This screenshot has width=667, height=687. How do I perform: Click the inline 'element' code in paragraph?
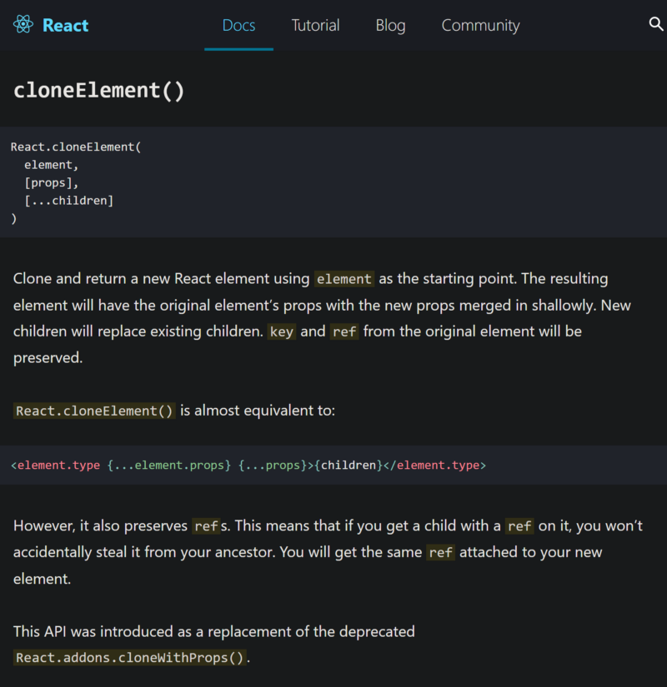344,279
